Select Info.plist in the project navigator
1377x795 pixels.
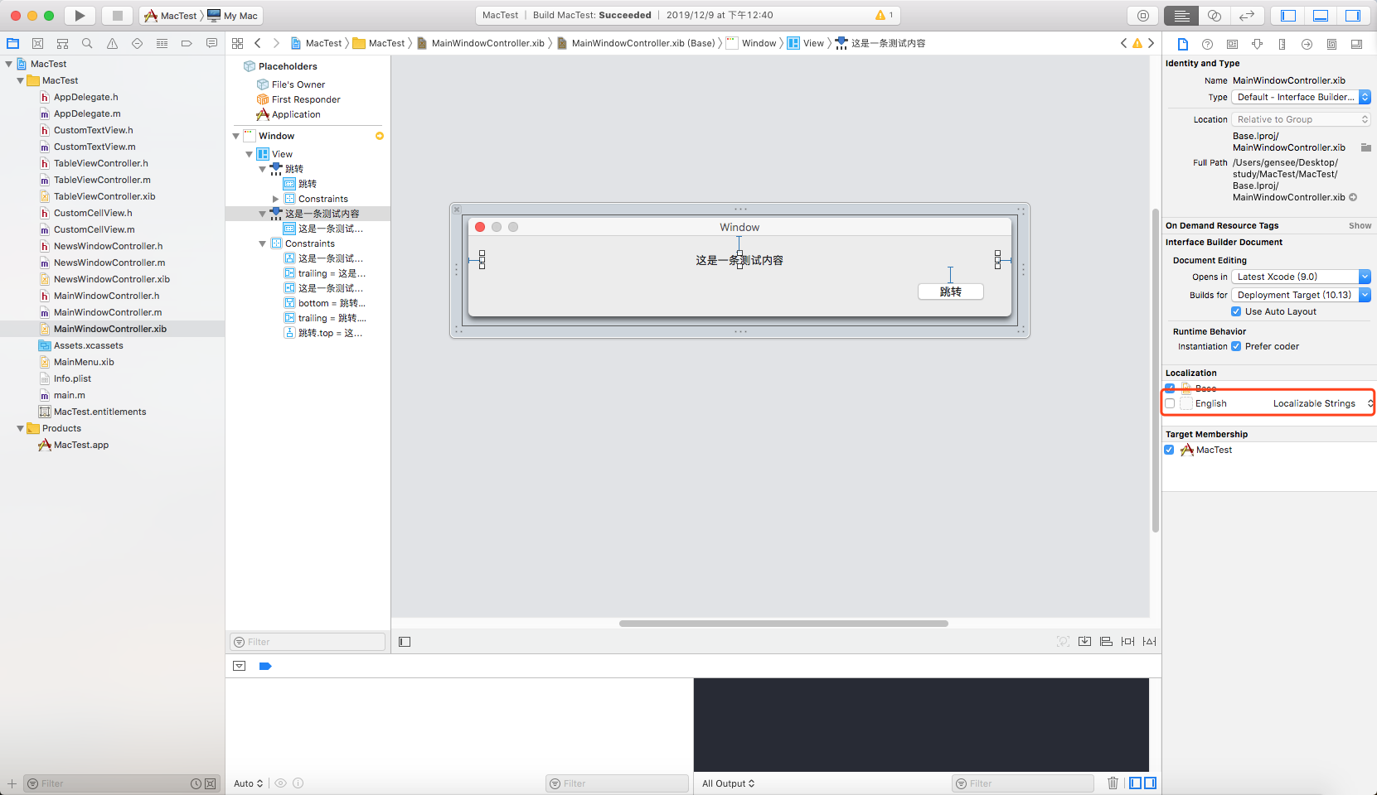[73, 378]
